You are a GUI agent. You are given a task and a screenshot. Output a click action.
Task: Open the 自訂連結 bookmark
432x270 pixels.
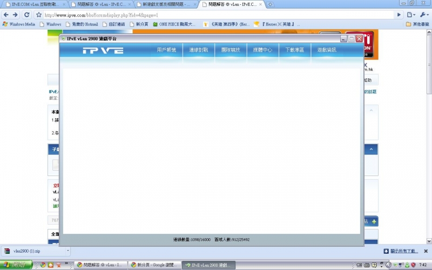click(114, 24)
